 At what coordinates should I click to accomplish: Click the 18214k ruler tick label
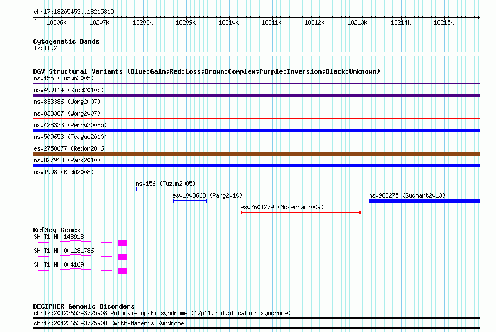[x=401, y=22]
